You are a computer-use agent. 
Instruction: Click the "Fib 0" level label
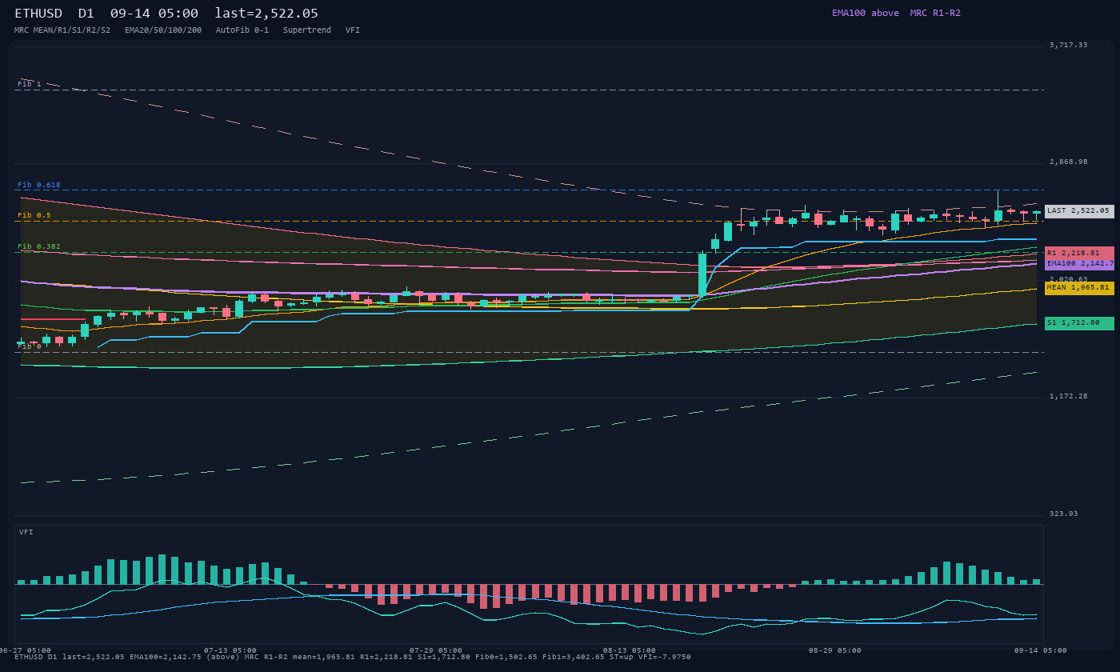30,346
